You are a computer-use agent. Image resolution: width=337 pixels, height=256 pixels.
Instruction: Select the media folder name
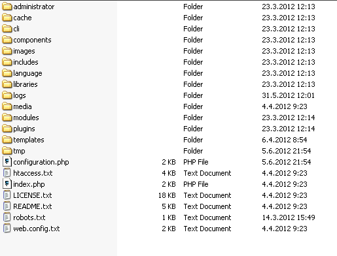tap(22, 106)
